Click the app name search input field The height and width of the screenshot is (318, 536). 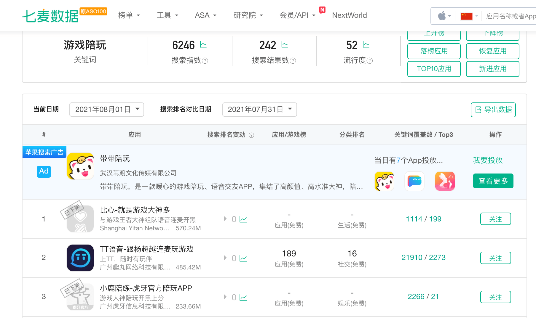pyautogui.click(x=509, y=16)
